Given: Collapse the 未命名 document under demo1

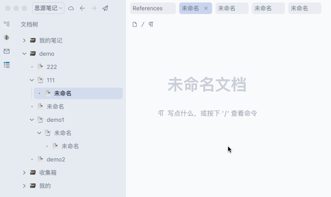Looking at the screenshot, I should (x=39, y=133).
